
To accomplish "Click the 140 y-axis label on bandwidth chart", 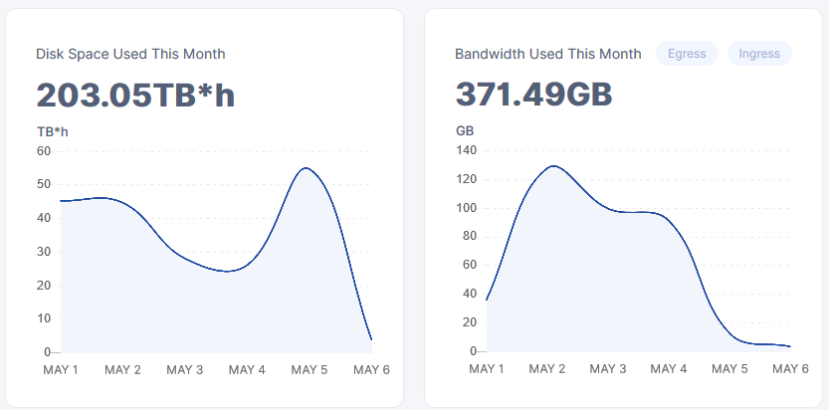I will pos(467,150).
